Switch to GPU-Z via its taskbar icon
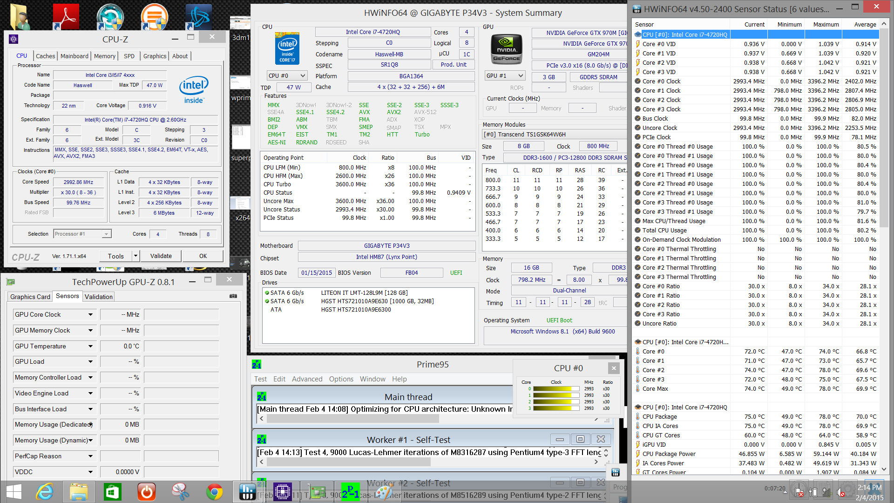 point(318,492)
